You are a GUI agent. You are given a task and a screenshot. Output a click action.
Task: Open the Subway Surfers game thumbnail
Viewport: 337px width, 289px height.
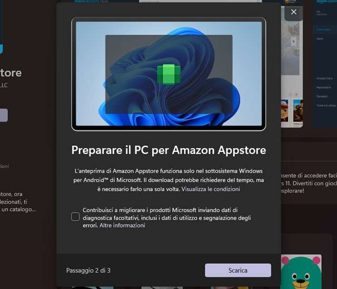pos(284,111)
